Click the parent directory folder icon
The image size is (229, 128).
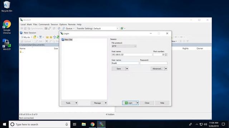pyautogui.click(x=47, y=37)
